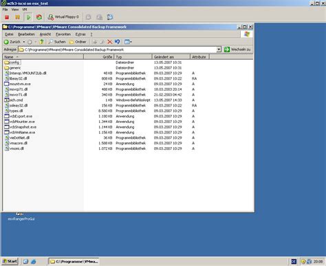
Task: Sort by the Geändert am column header
Action: [171, 57]
